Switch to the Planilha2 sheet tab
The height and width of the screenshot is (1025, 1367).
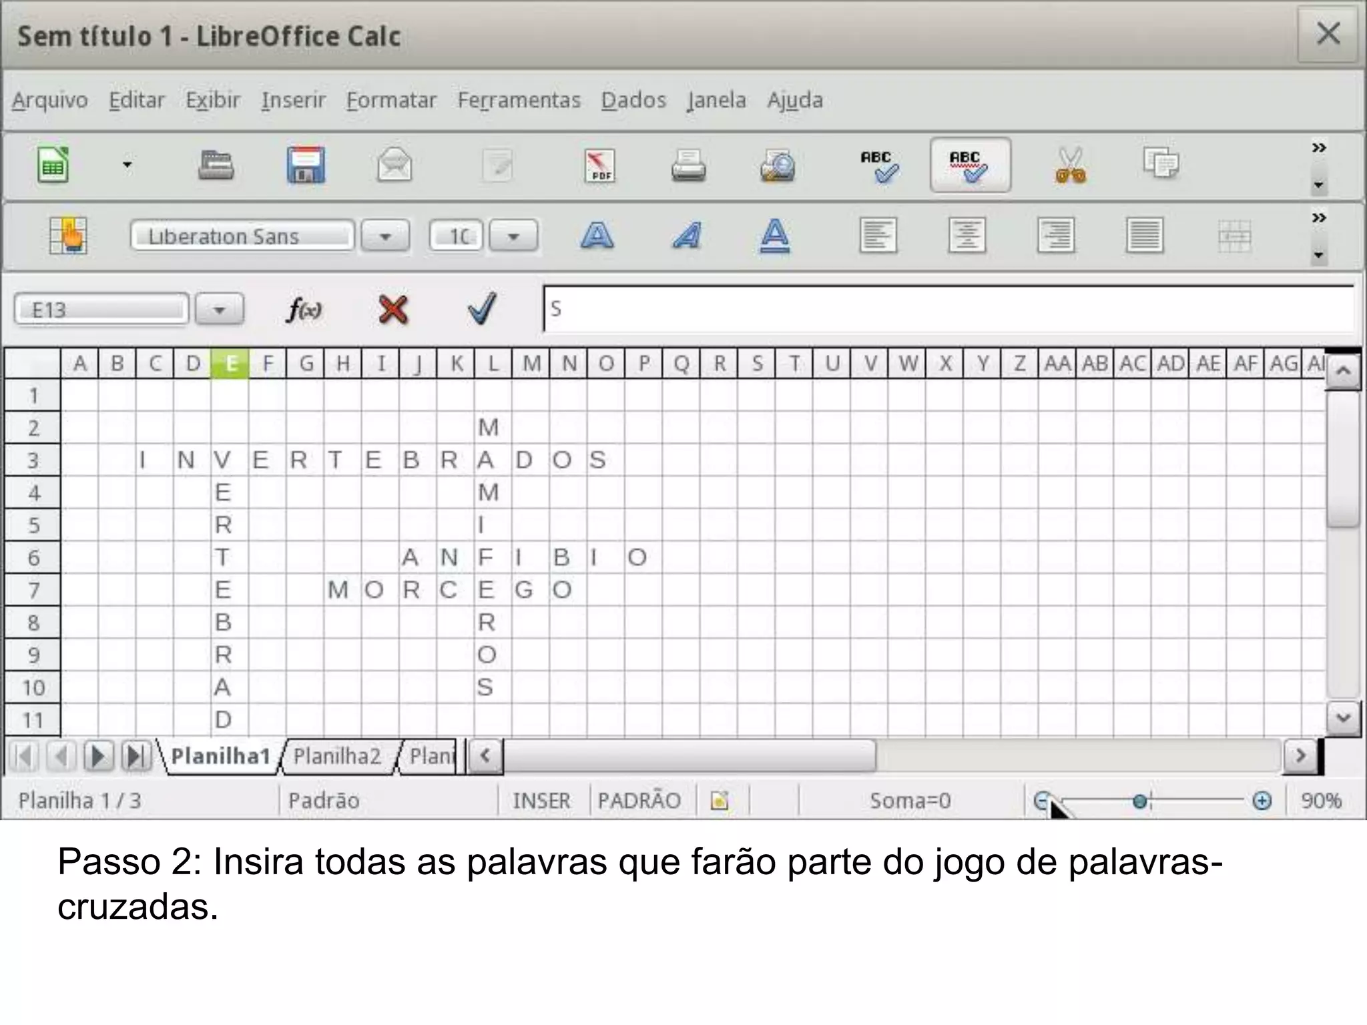pyautogui.click(x=337, y=756)
